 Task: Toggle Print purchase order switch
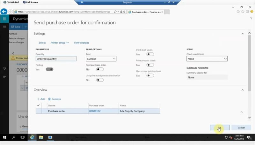100,69
